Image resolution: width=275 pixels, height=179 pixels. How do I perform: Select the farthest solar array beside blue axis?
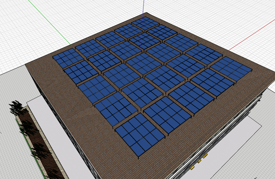[x=145, y=23]
